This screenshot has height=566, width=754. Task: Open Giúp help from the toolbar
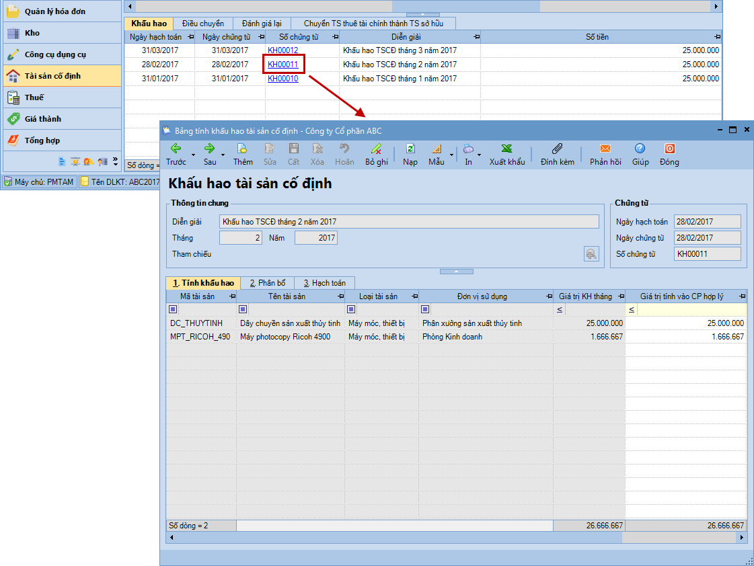[640, 149]
